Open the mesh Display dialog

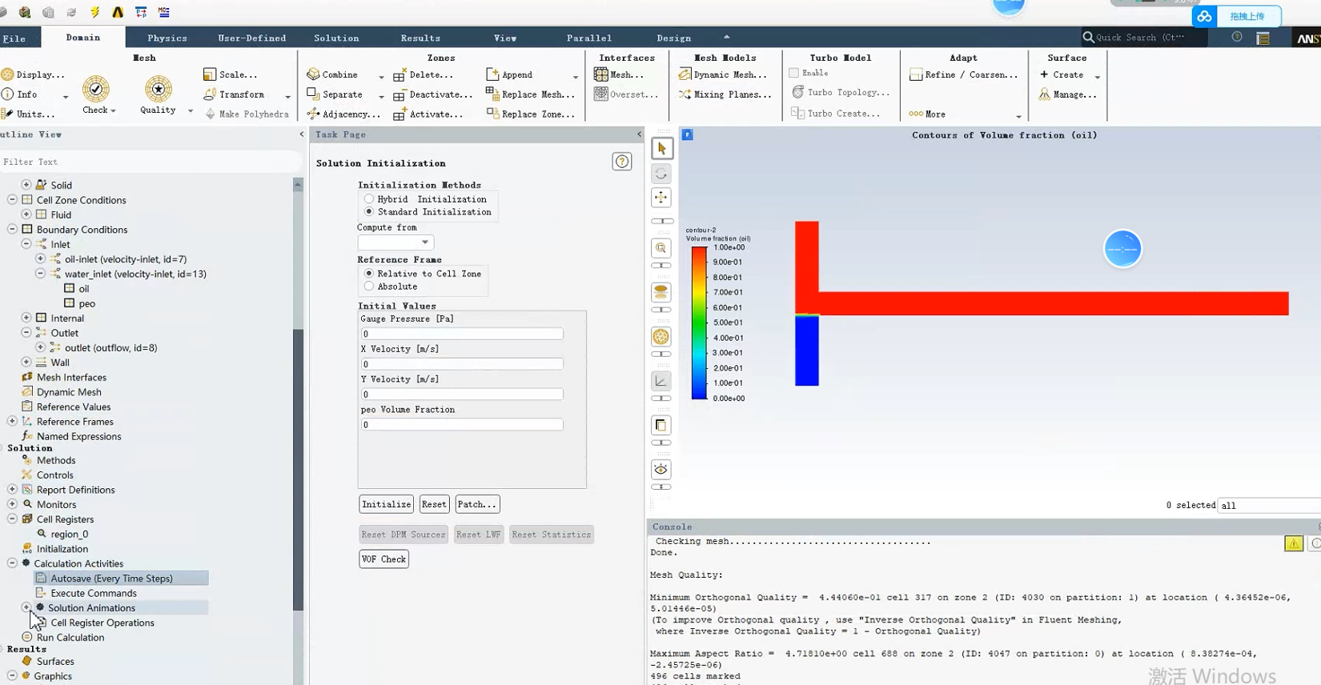coord(33,74)
